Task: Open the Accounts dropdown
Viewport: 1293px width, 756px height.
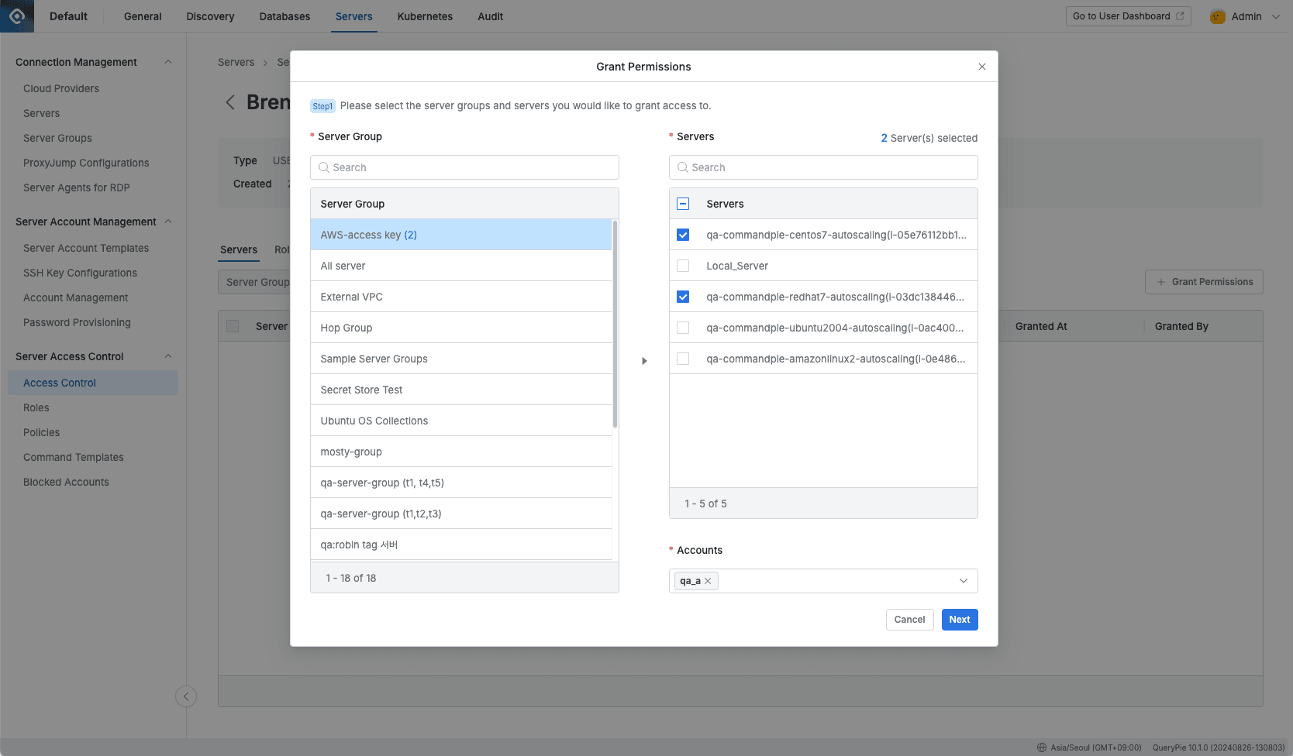Action: pyautogui.click(x=964, y=580)
